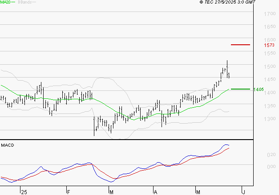The image size is (279, 195).
Task: Click the green 1405 support value
Action: pos(259,90)
